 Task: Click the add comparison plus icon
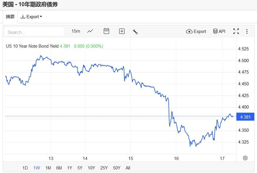(x=122, y=31)
